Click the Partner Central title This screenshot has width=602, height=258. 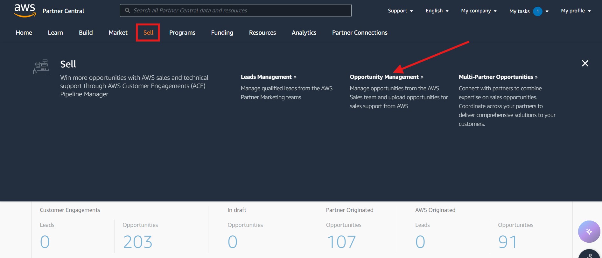[63, 11]
